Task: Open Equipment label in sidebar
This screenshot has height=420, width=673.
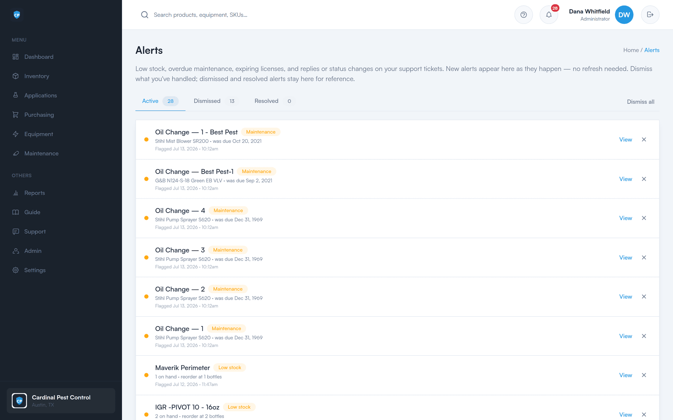Action: pos(39,134)
